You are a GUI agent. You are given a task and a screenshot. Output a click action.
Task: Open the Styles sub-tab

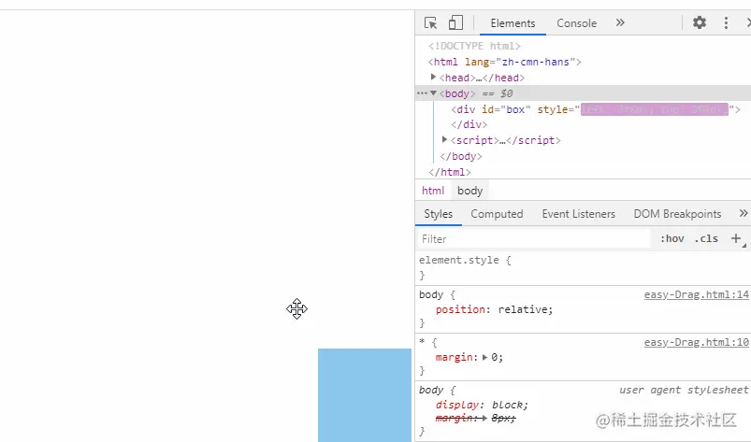click(x=439, y=214)
